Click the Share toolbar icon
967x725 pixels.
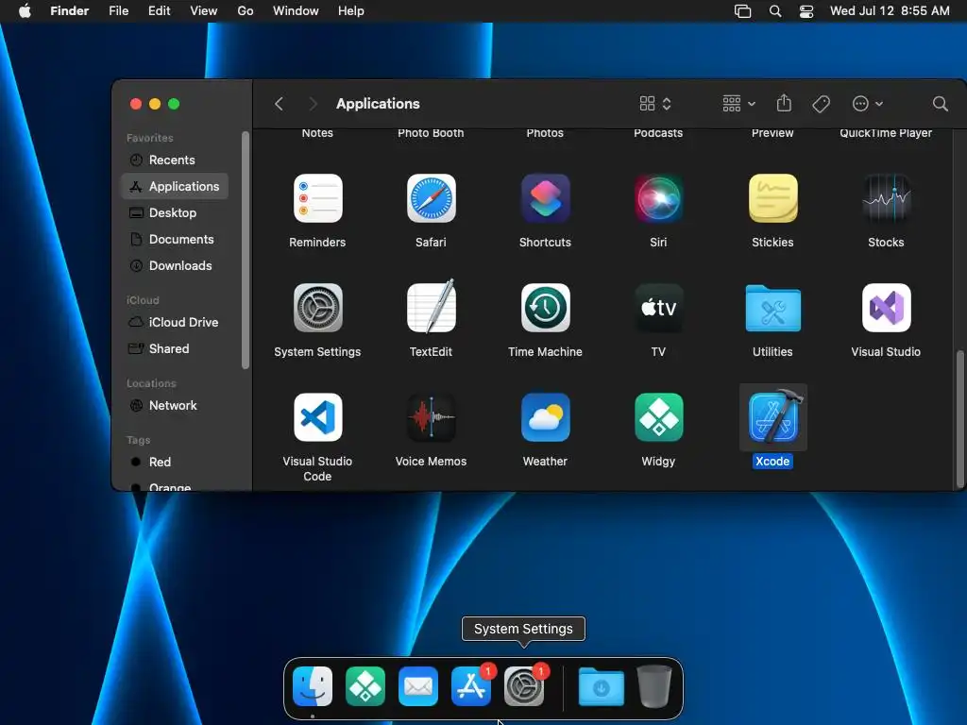(784, 103)
